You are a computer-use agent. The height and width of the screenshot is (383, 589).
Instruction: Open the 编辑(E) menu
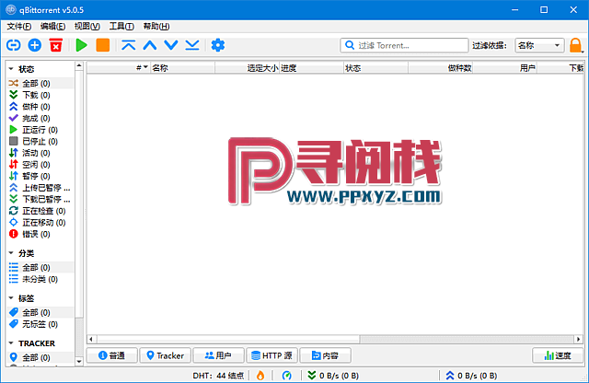pos(53,27)
